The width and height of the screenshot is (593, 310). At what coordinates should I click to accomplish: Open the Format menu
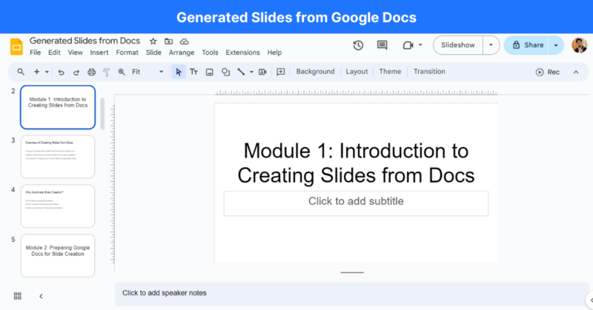127,53
